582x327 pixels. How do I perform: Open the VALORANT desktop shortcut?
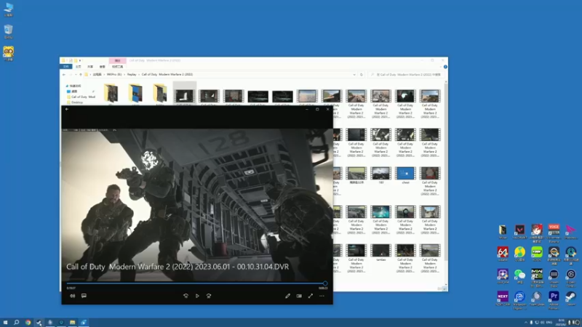(x=519, y=232)
